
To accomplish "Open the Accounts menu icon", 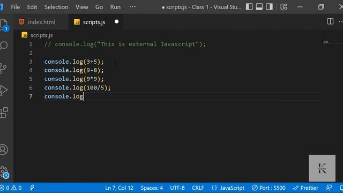I will click(4, 150).
